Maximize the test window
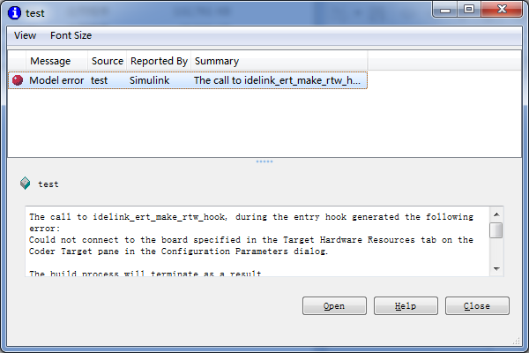This screenshot has width=529, height=353. point(469,10)
